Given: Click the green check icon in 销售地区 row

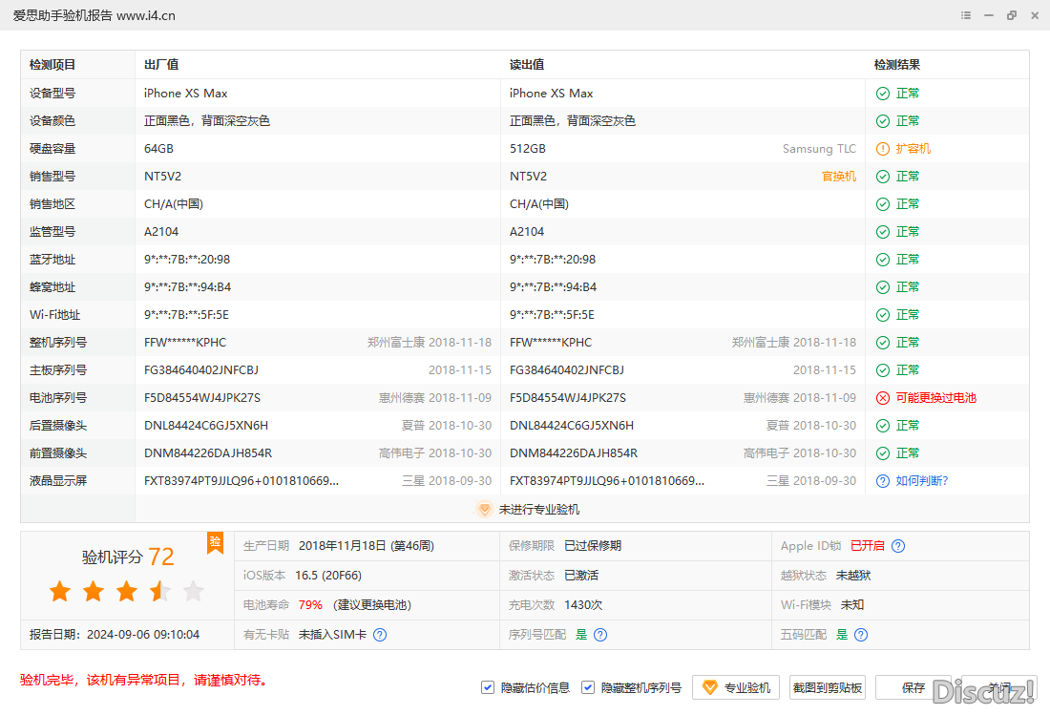Looking at the screenshot, I should (883, 204).
